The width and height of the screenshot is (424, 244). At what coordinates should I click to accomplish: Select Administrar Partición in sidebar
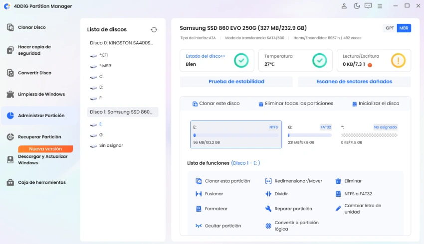click(39, 116)
